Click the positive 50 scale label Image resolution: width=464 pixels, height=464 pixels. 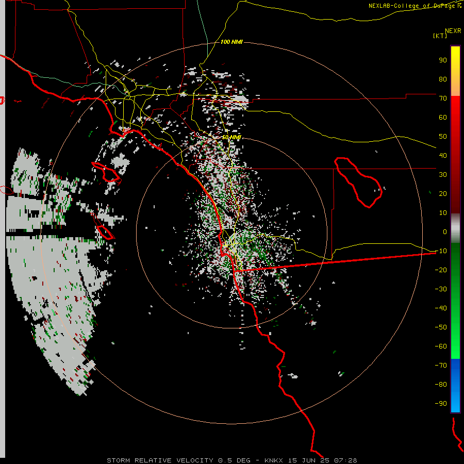point(443,137)
